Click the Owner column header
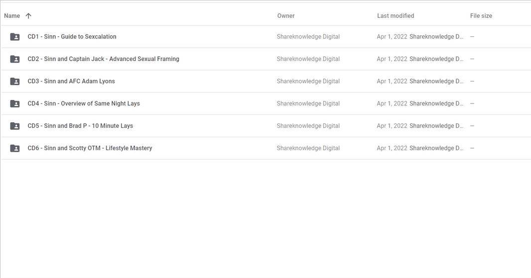531x278 pixels. coord(286,15)
